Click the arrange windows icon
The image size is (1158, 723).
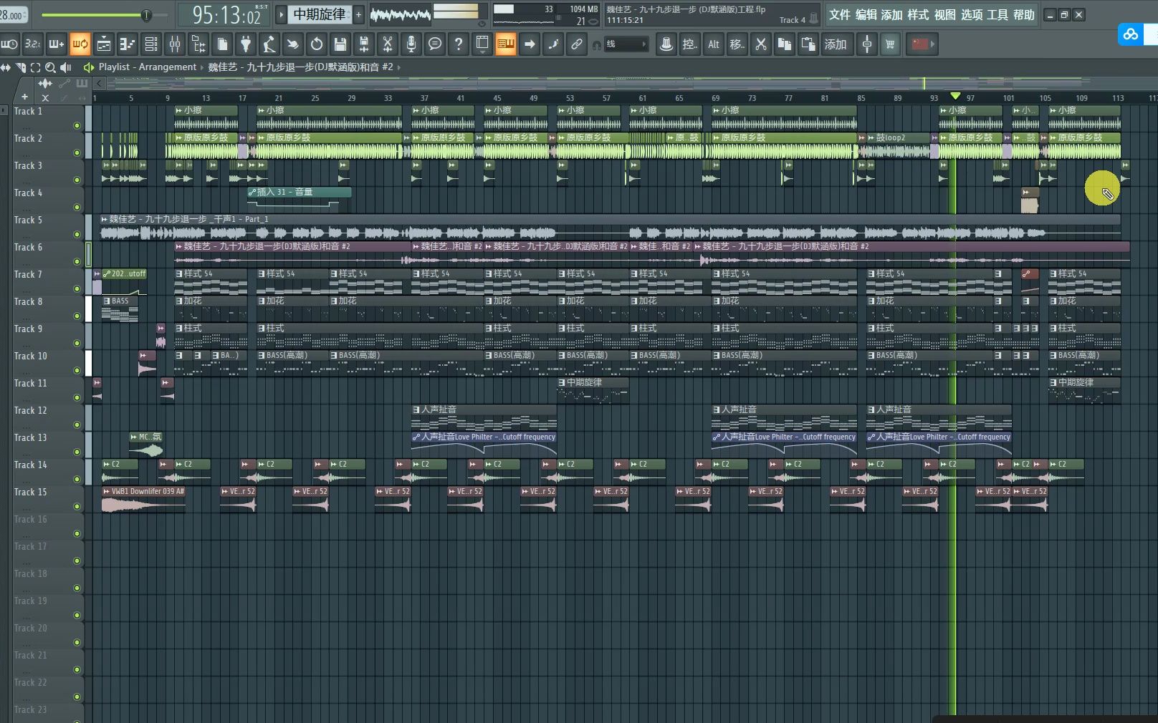pos(482,44)
